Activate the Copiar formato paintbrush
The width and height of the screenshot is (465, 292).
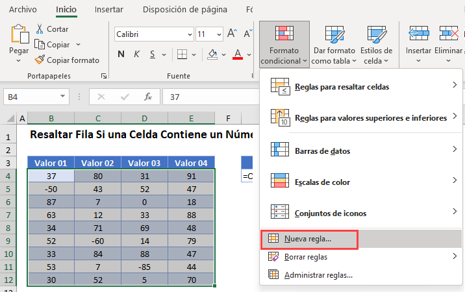click(x=40, y=60)
